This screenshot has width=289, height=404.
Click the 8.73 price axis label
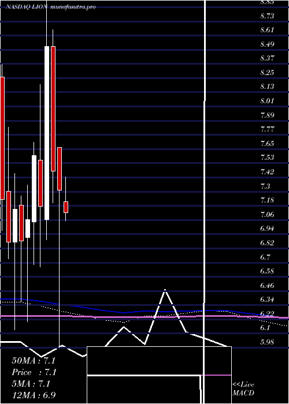pos(267,16)
